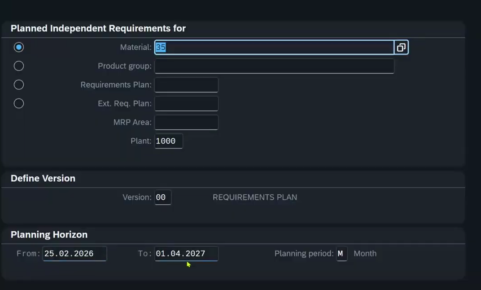
Task: Click the Month label beside Planning period
Action: coord(365,254)
